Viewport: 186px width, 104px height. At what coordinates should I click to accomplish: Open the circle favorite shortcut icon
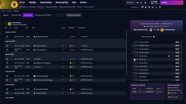(156, 7)
